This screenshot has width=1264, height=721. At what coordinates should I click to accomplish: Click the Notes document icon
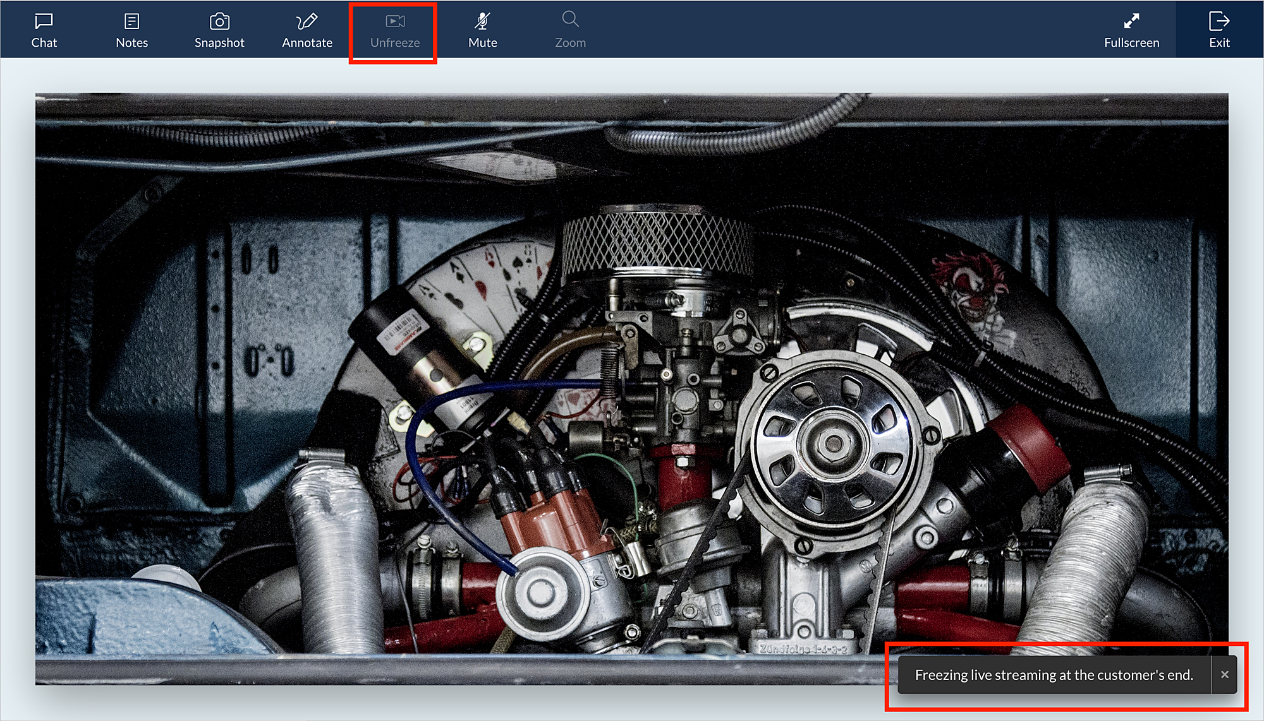[x=131, y=21]
